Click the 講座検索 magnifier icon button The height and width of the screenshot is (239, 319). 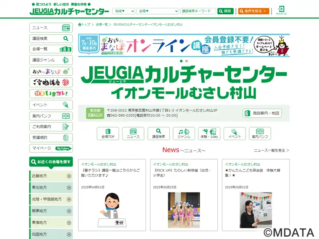[159, 133]
